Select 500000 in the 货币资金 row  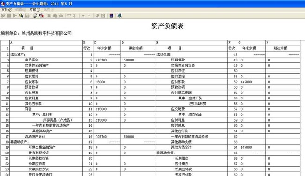pyautogui.click(x=138, y=60)
